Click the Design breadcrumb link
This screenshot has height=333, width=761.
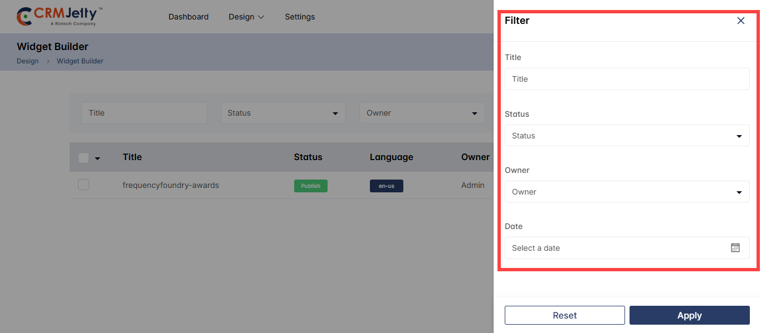(x=28, y=61)
